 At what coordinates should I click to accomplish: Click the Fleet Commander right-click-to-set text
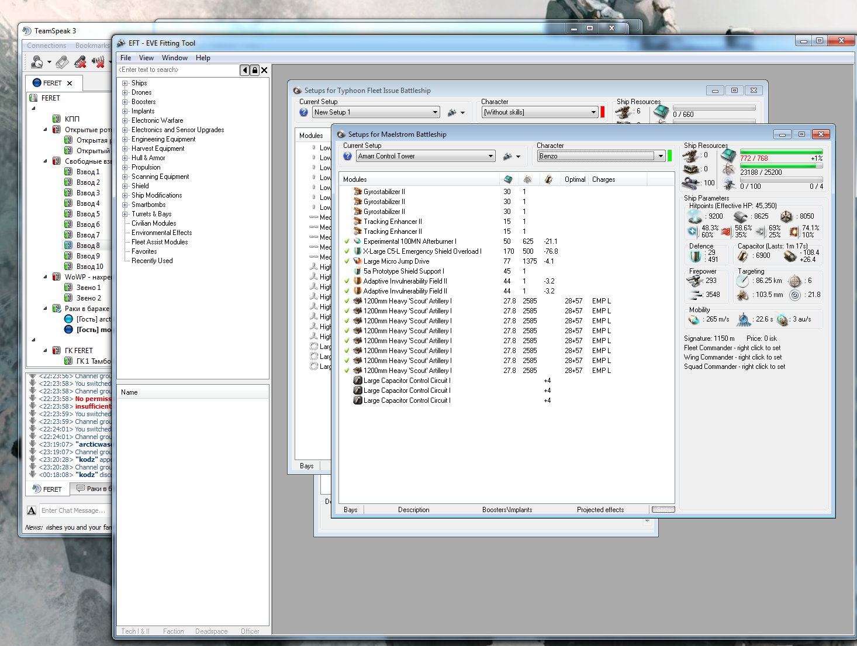click(x=732, y=348)
